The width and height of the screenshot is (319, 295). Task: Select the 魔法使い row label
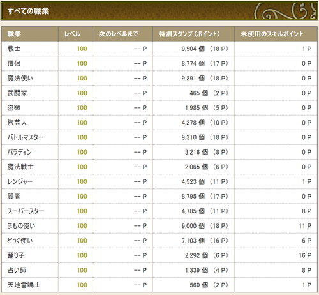20,78
